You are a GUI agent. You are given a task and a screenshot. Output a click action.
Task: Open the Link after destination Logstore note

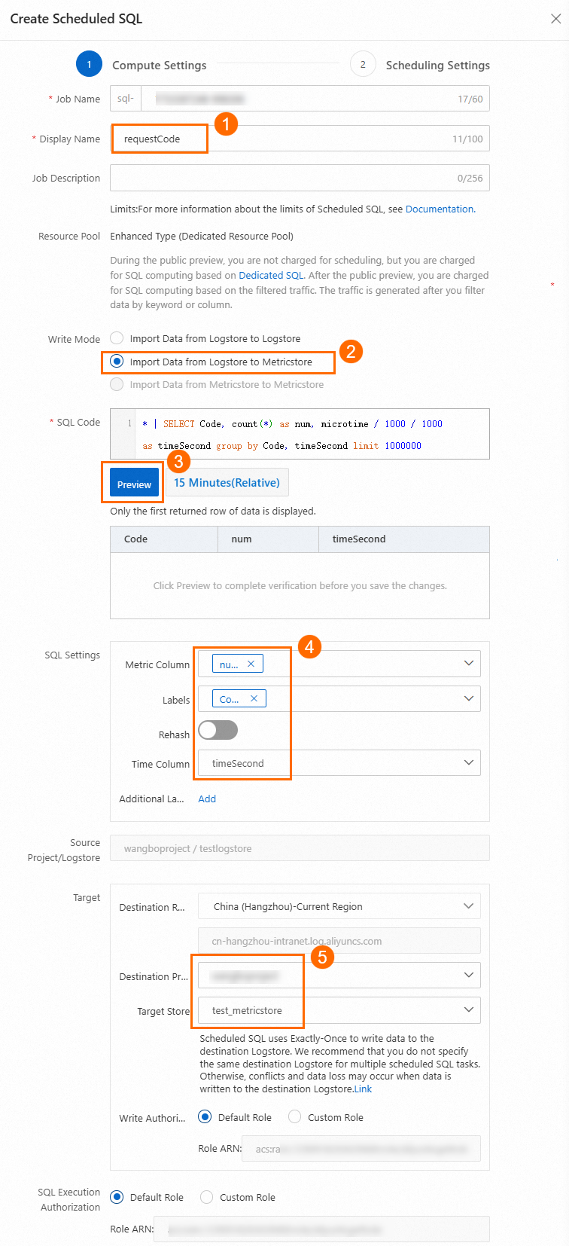pyautogui.click(x=363, y=1089)
